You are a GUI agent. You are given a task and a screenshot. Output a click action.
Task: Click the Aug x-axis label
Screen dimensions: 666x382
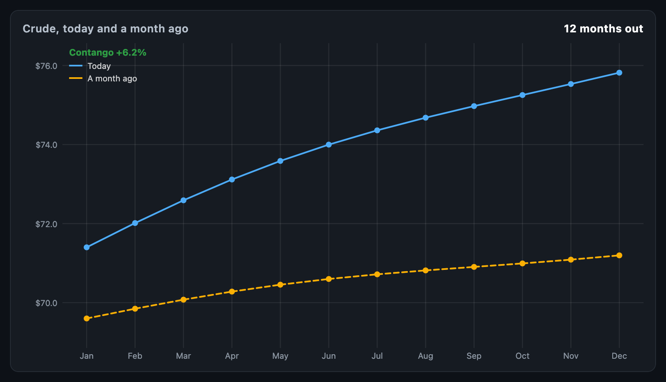[425, 356]
